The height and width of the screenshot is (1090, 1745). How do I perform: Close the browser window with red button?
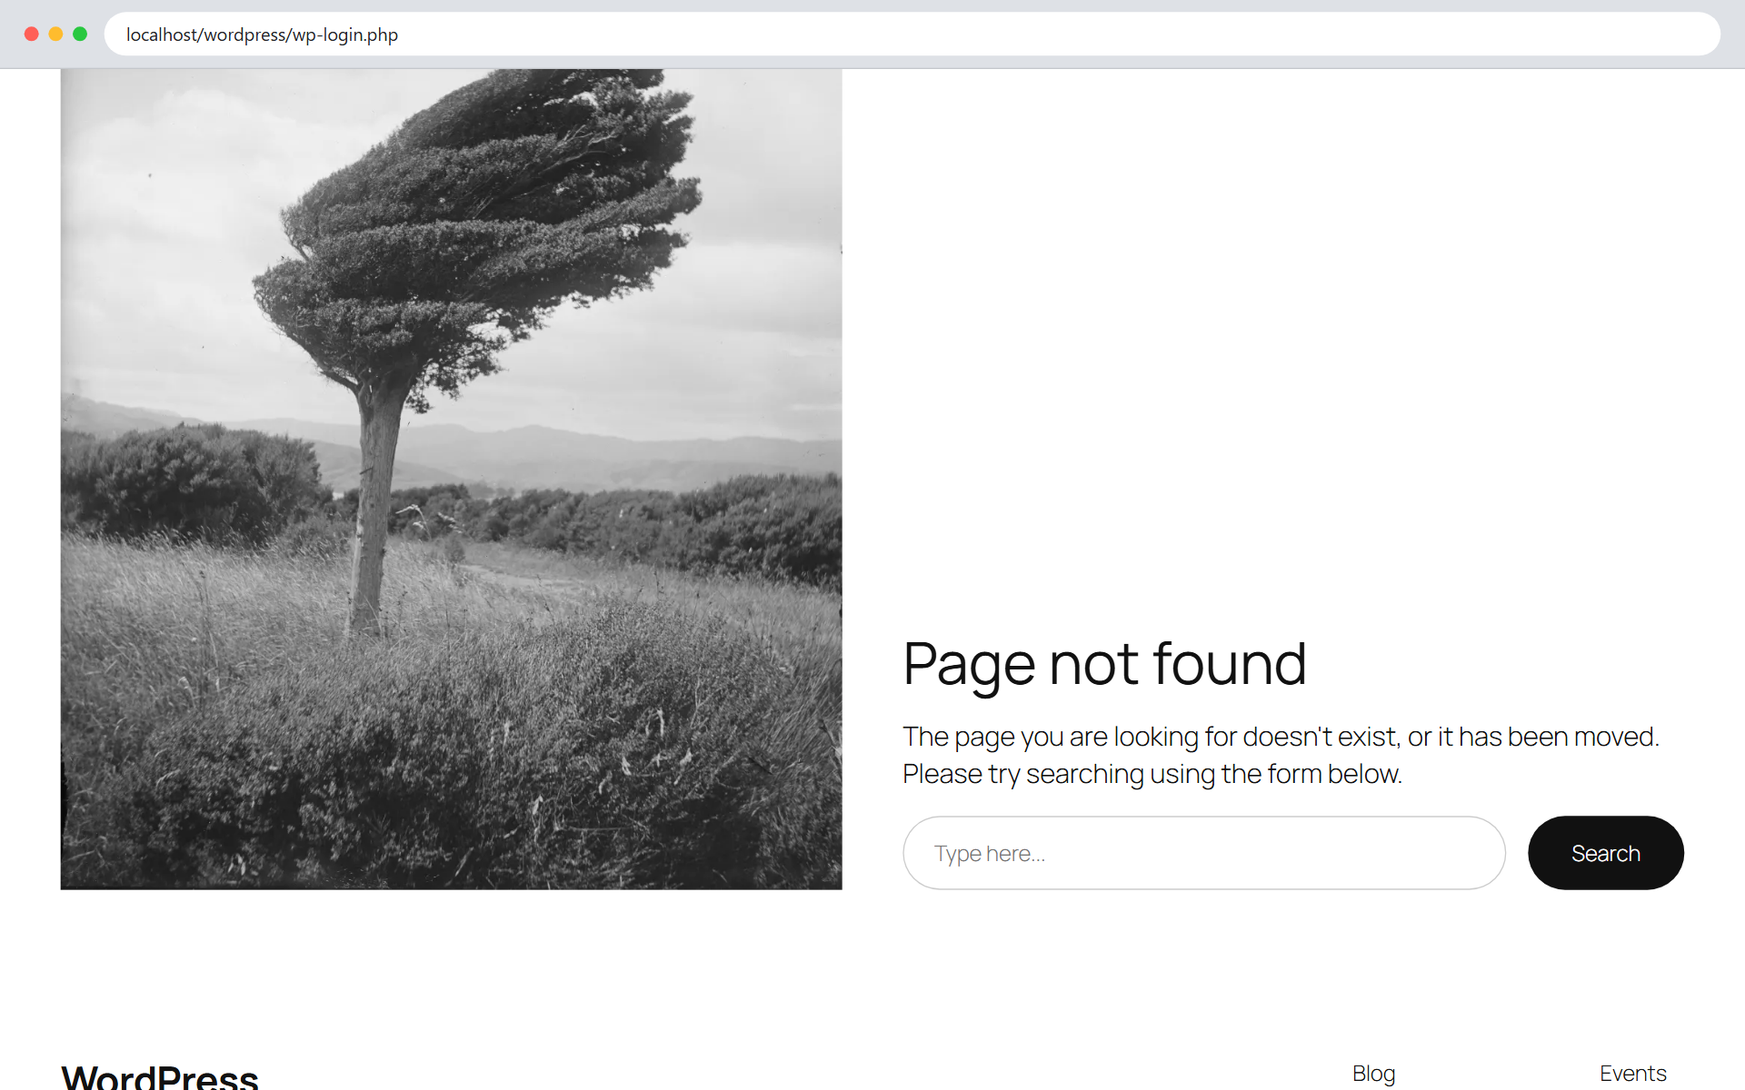coord(31,34)
